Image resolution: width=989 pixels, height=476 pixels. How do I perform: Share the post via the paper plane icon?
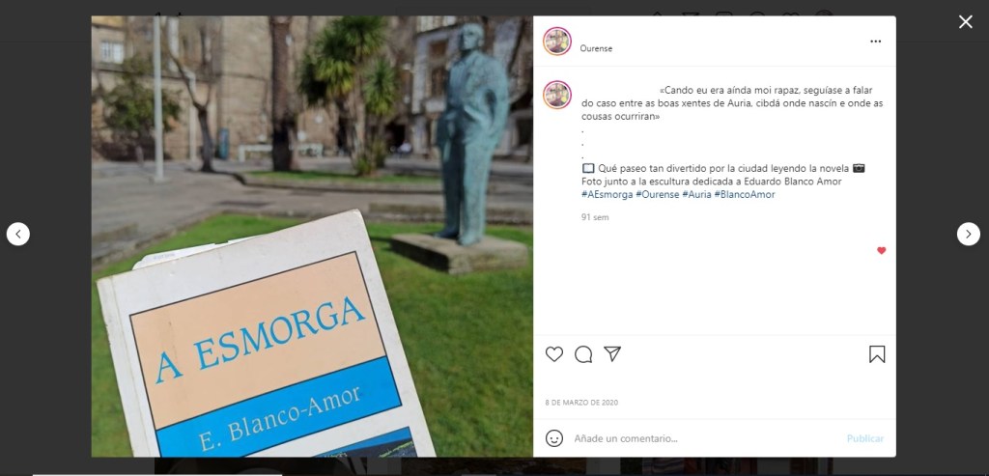pyautogui.click(x=612, y=353)
